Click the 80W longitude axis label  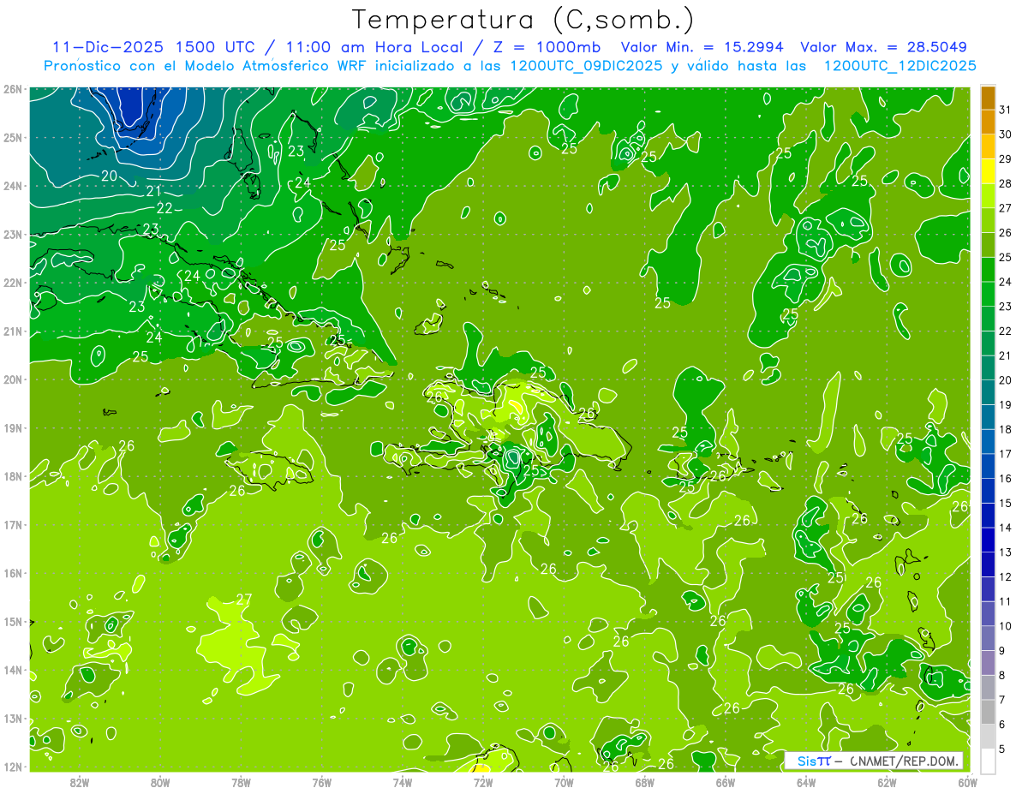pyautogui.click(x=159, y=782)
